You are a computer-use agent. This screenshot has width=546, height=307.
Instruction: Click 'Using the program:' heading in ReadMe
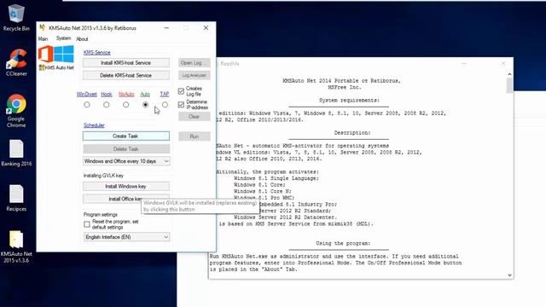click(x=343, y=243)
